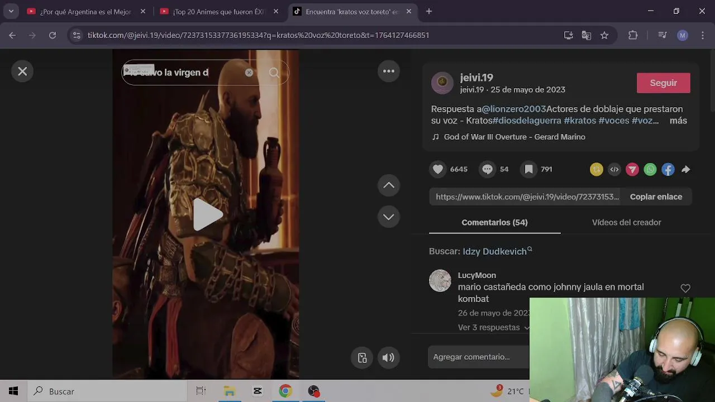Viewport: 715px width, 402px height.
Task: Close the Por qué Argentina tab
Action: pos(143,11)
